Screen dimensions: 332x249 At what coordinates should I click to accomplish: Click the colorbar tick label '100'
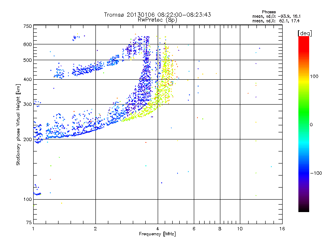(314, 76)
